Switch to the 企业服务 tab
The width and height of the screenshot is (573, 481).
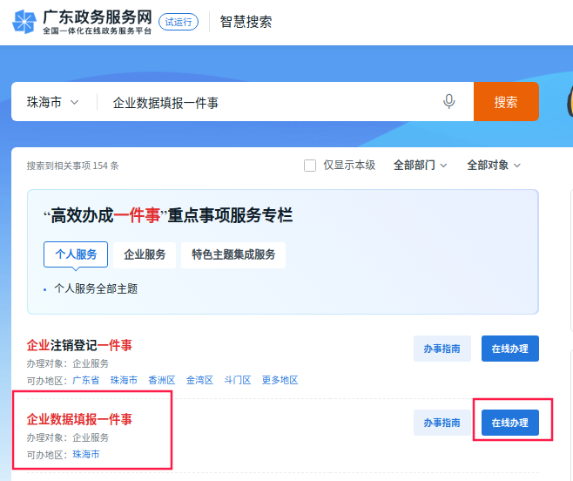(145, 254)
